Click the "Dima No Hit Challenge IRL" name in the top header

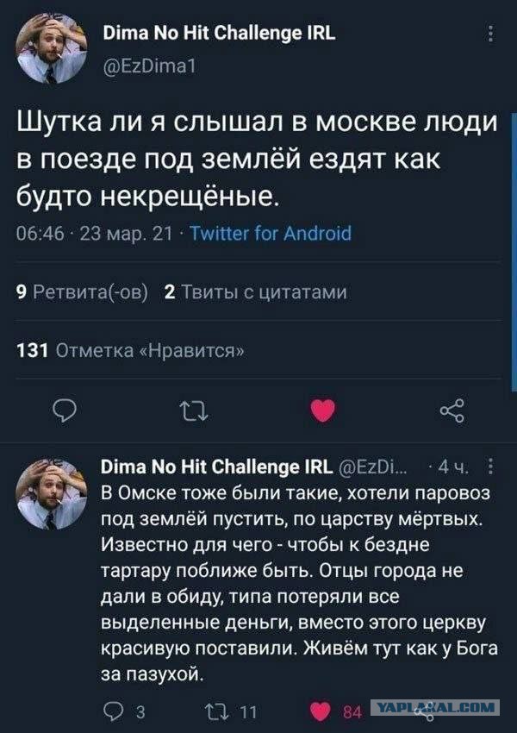[218, 34]
